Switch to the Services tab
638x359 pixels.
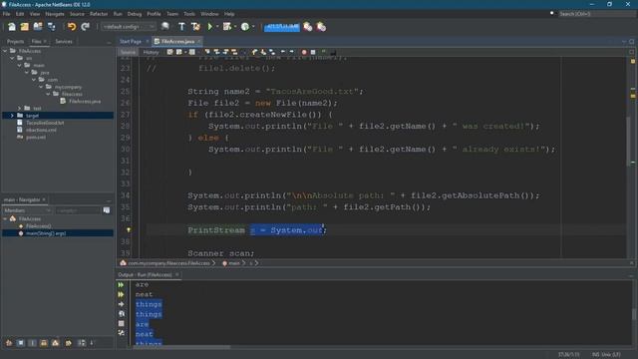tap(64, 42)
